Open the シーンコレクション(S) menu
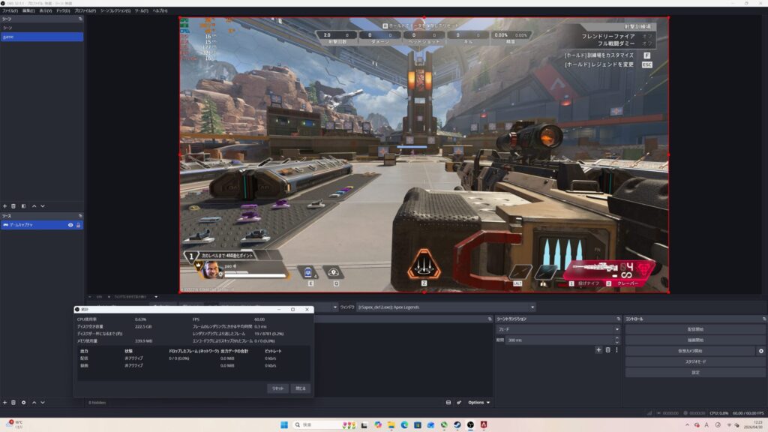The width and height of the screenshot is (768, 432). pos(115,10)
